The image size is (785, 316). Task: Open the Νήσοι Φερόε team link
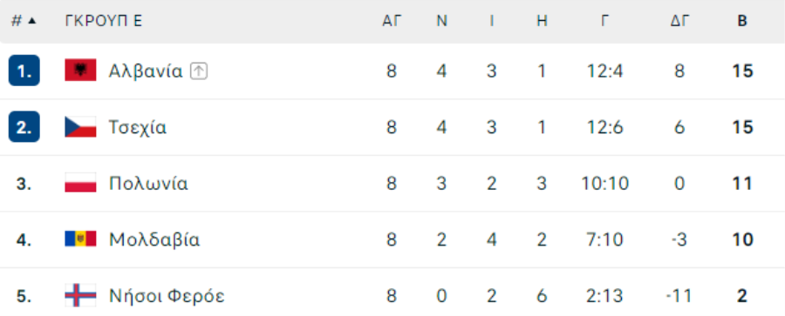point(167,297)
